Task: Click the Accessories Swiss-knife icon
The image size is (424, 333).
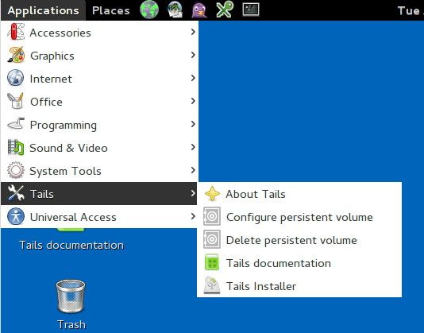Action: coord(16,32)
